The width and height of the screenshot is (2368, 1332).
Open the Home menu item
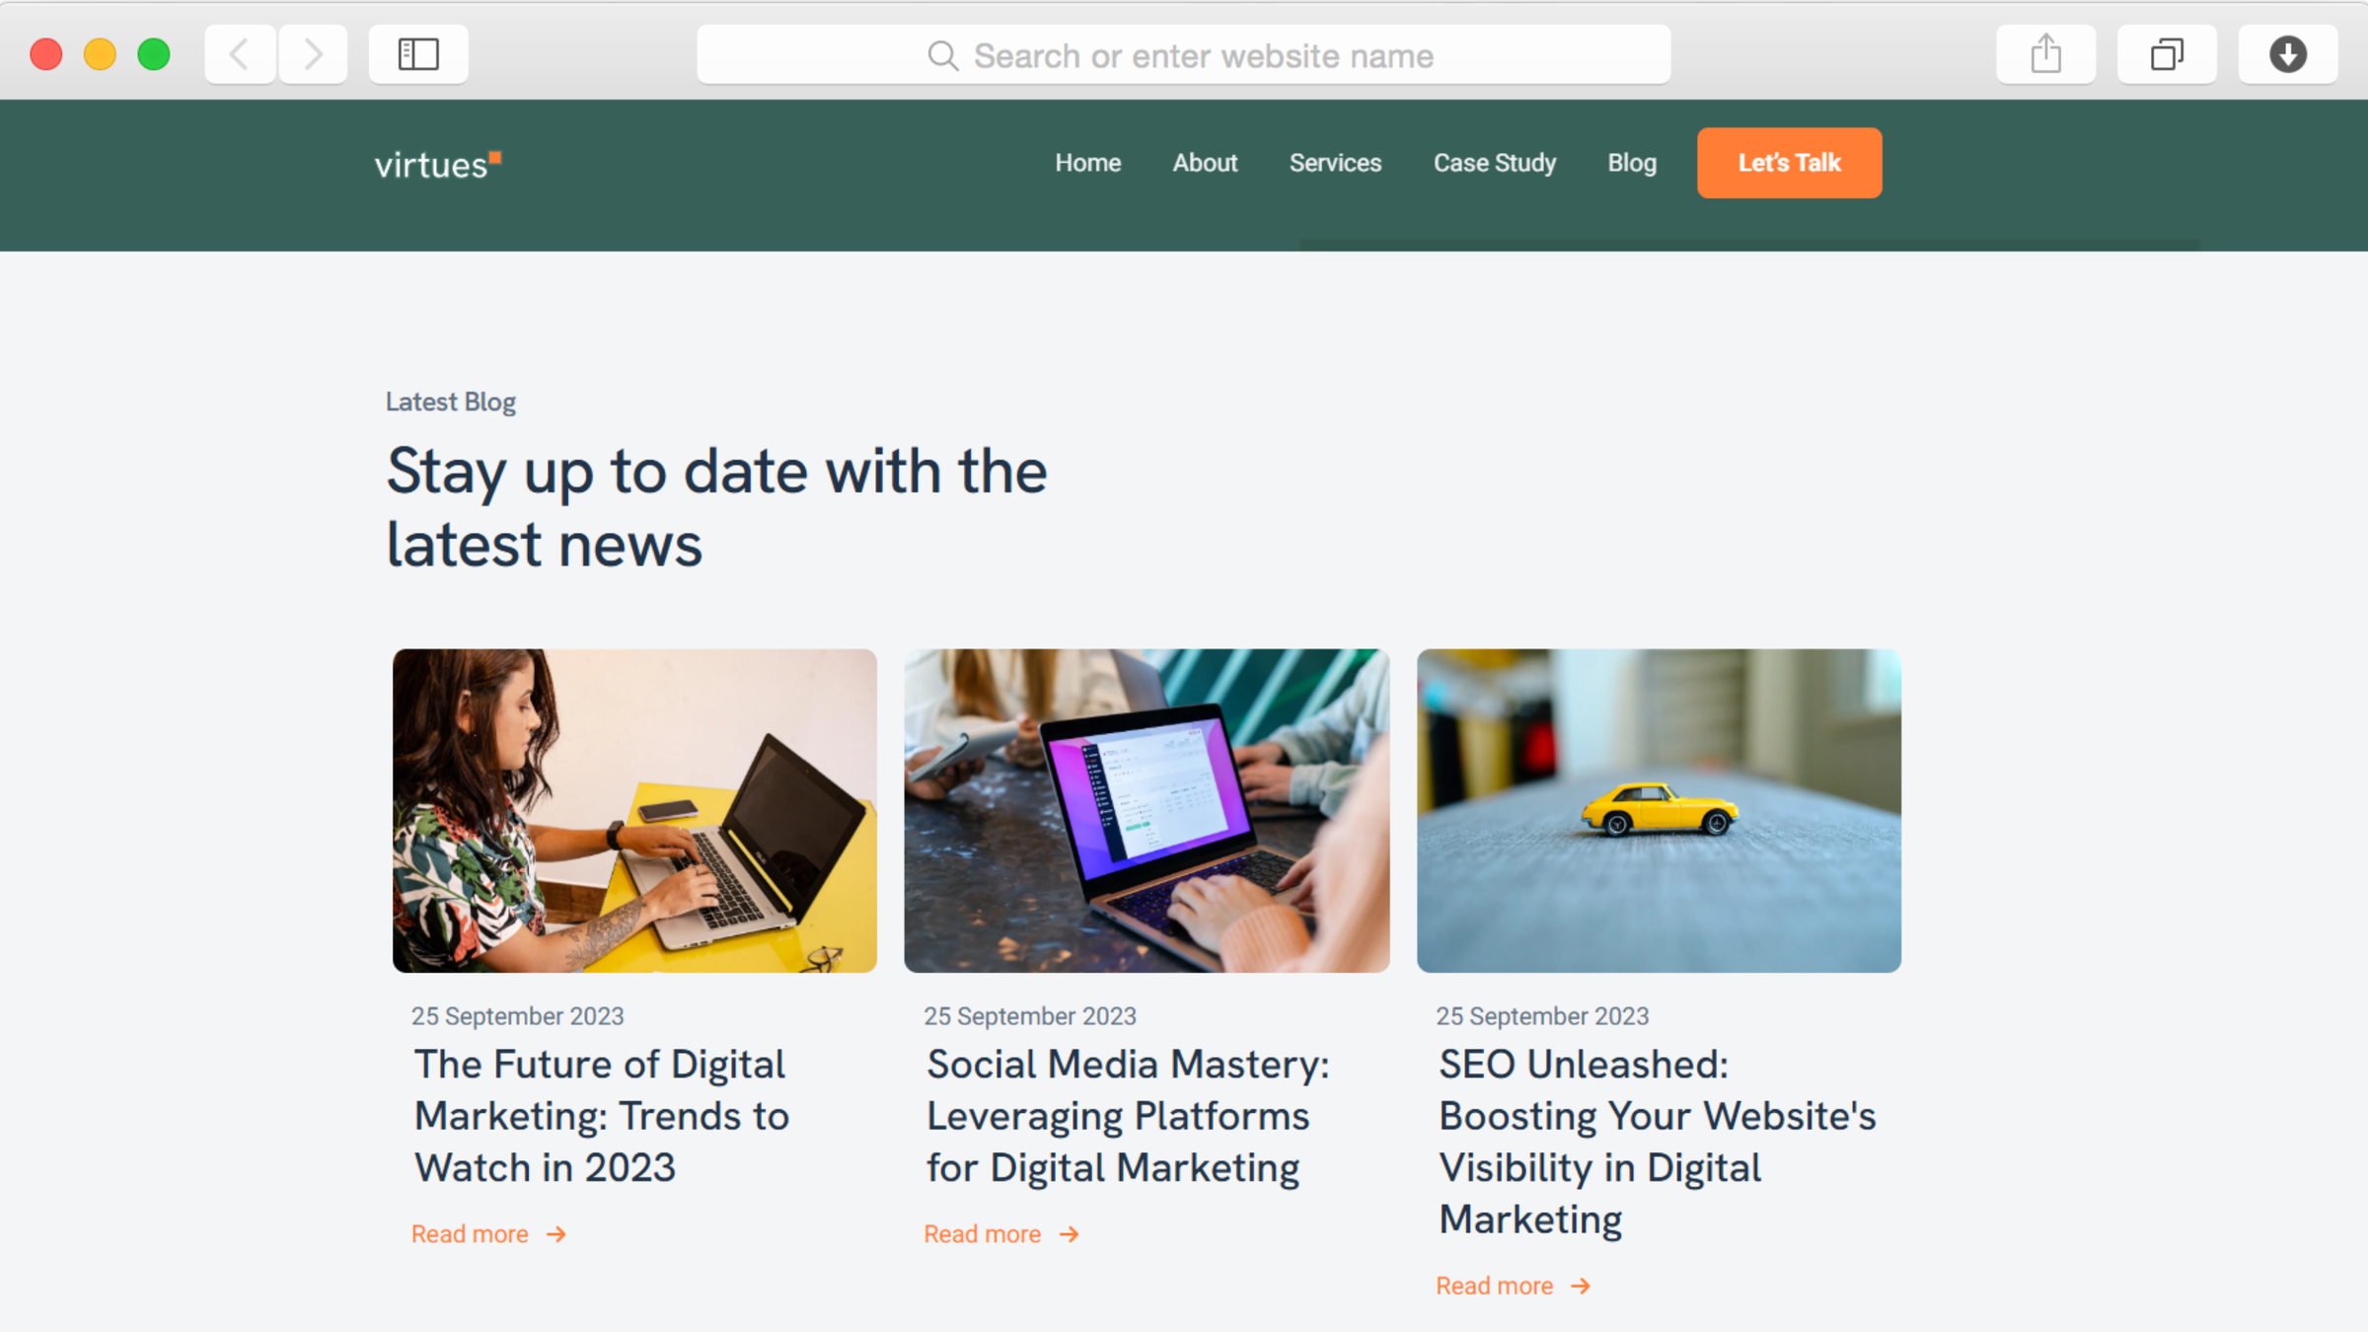pos(1087,163)
